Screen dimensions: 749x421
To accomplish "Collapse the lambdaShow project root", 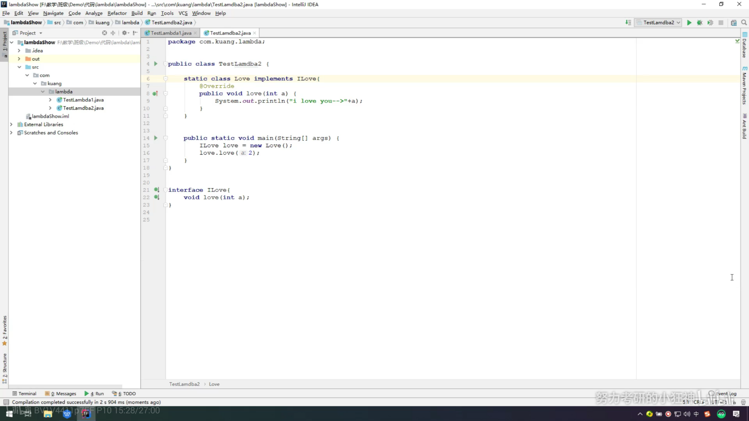I will (12, 42).
